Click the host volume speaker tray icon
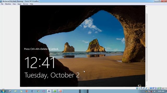The height and width of the screenshot is (93, 167). 154,91
